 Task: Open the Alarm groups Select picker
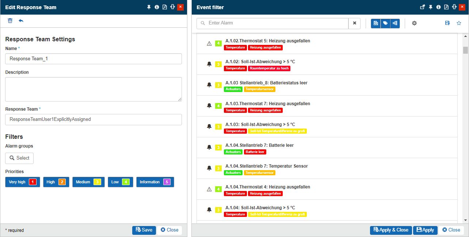pos(19,158)
